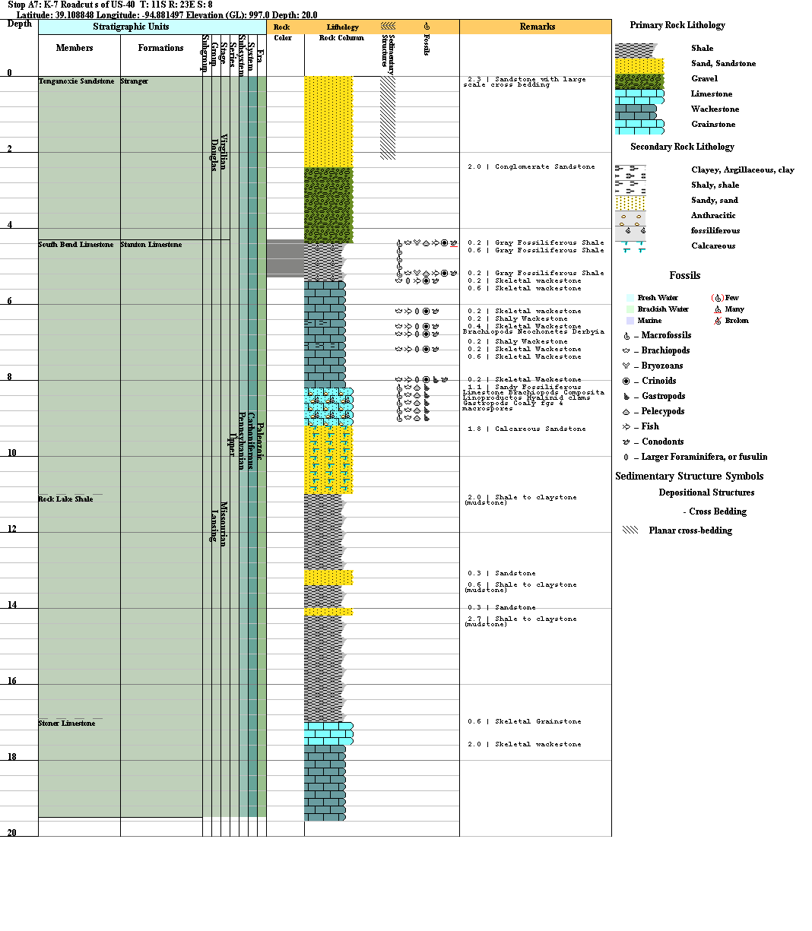This screenshot has width=812, height=931.
Task: Select the Sand, Sandstone legend swatch
Action: point(639,65)
